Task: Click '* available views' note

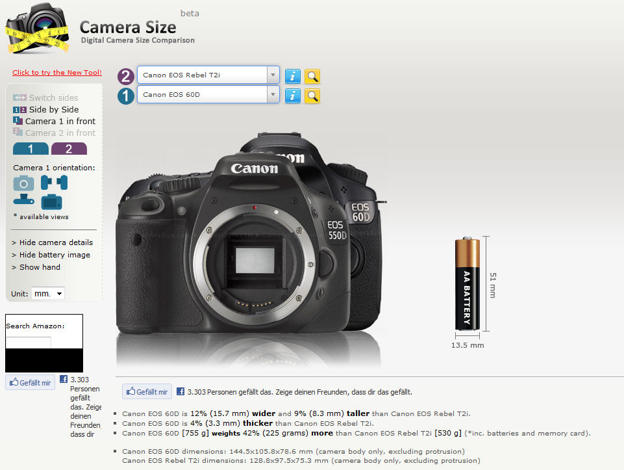Action: pos(41,216)
